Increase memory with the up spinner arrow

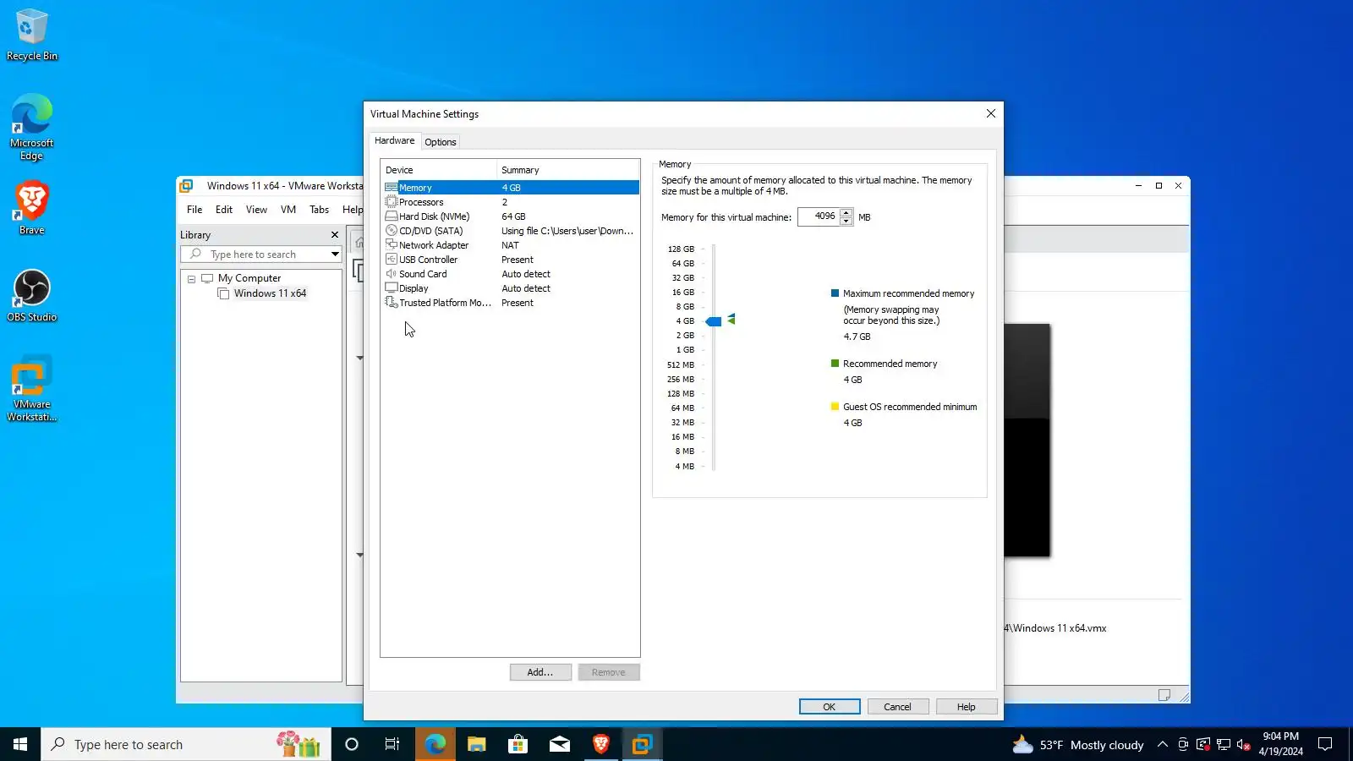[846, 212]
